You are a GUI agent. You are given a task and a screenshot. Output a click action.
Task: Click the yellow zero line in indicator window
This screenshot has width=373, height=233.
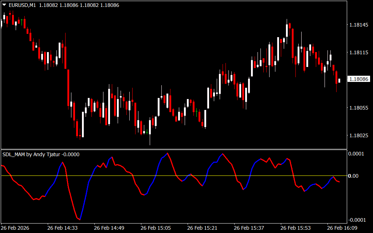(x=182, y=176)
